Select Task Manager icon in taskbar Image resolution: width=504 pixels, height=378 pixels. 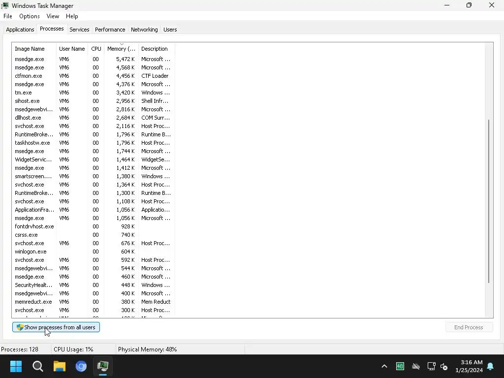103,366
